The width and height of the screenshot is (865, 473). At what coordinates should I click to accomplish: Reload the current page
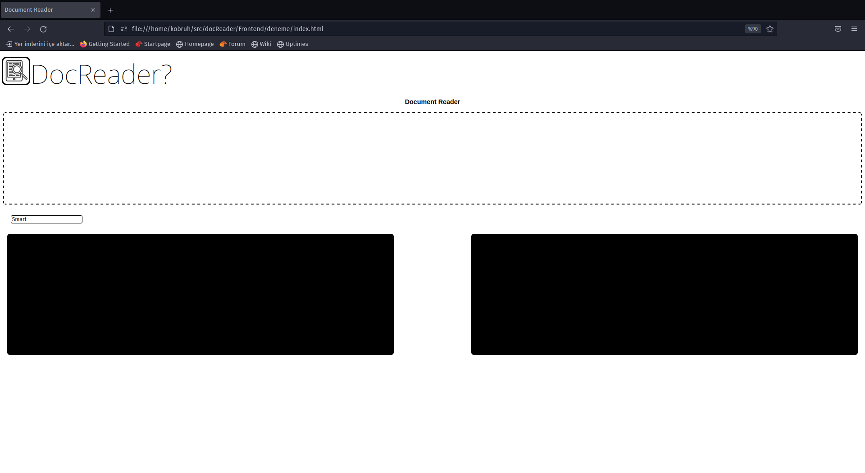43,29
